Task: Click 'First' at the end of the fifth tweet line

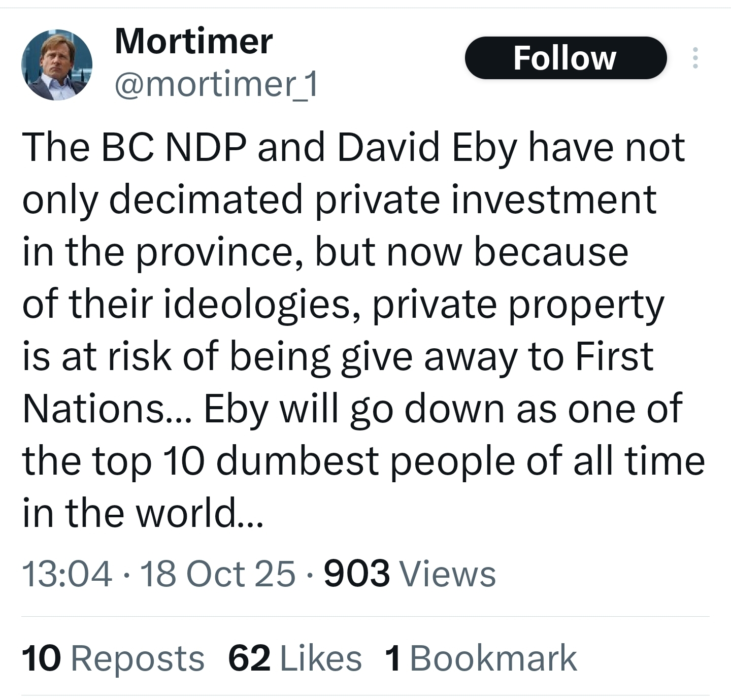Action: click(614, 357)
